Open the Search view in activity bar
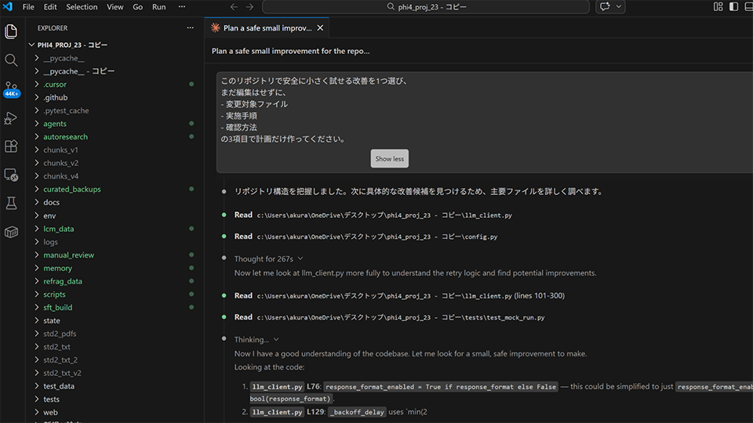 click(x=11, y=60)
